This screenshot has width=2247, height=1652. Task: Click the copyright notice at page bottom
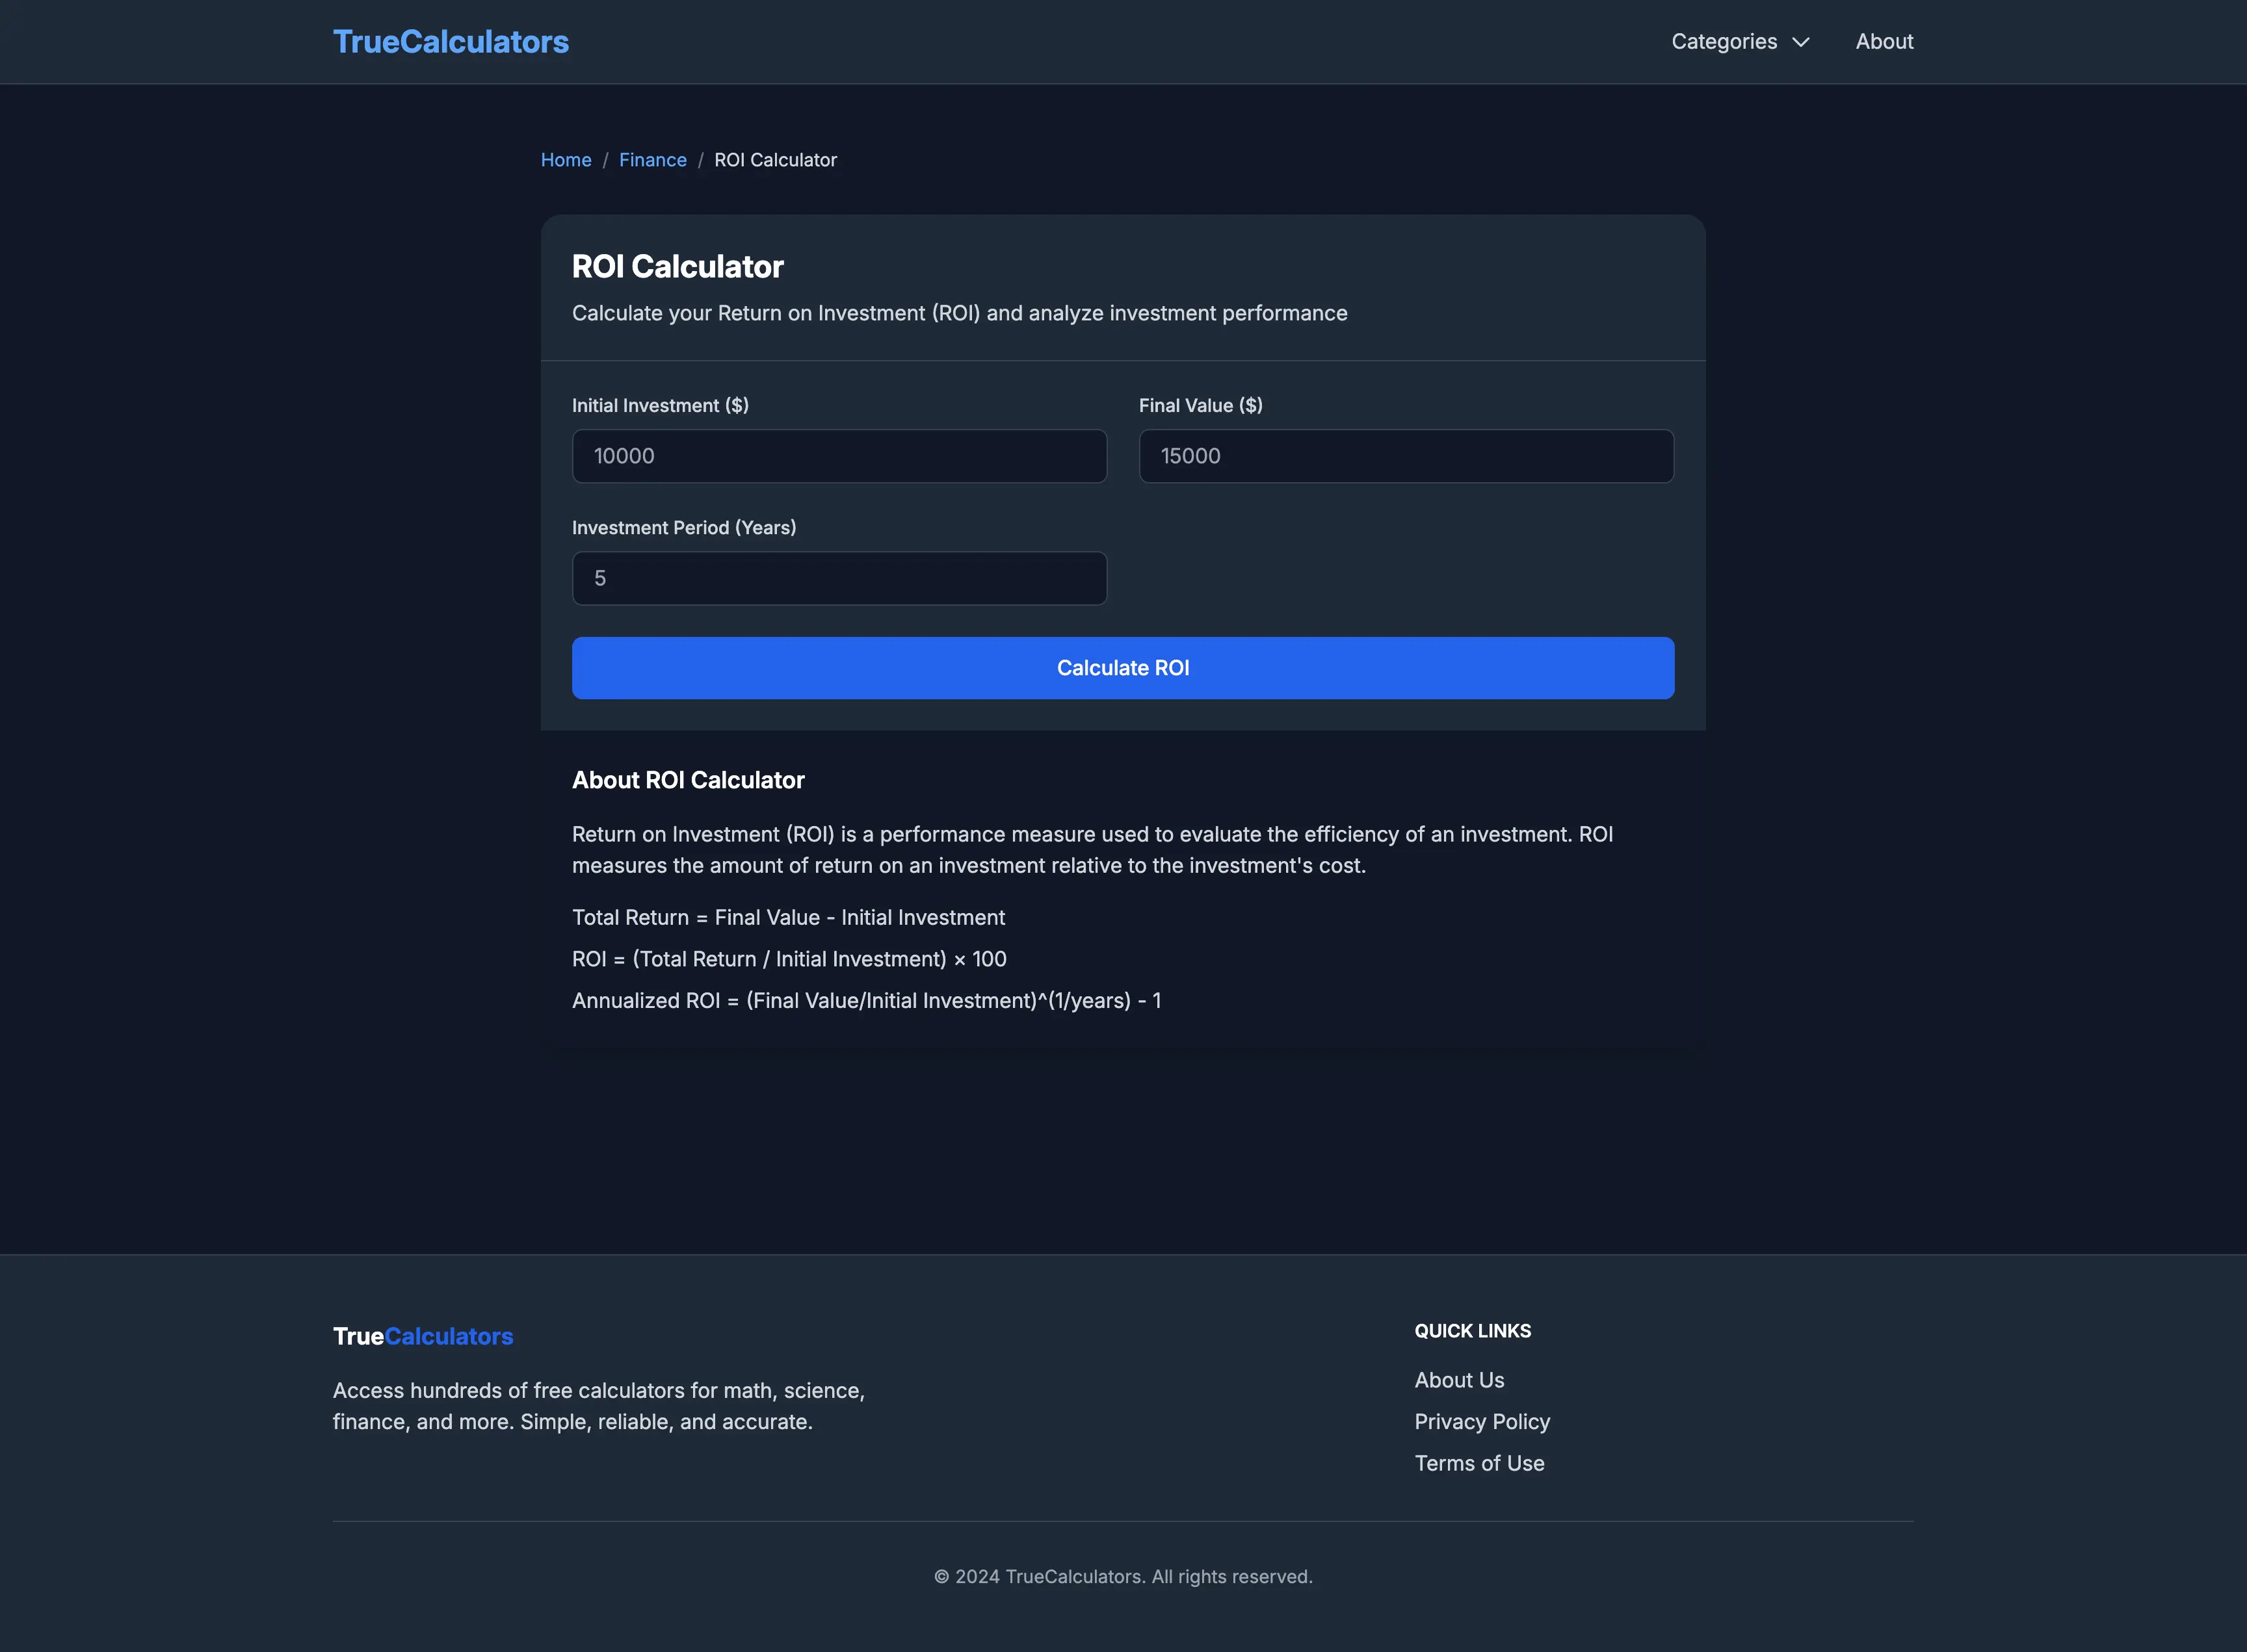pyautogui.click(x=1123, y=1576)
